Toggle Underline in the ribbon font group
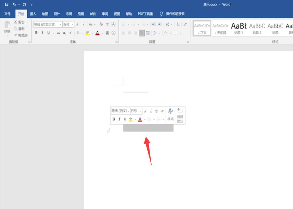This screenshot has width=293, height=209. [x=49, y=33]
